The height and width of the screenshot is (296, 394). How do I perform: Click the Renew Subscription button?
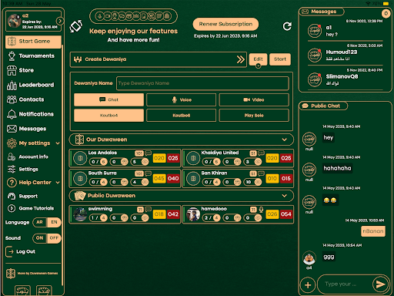(x=225, y=24)
